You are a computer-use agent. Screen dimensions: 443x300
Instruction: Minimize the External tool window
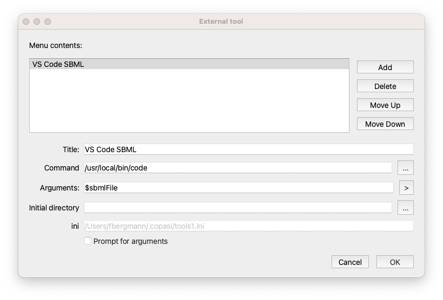pyautogui.click(x=37, y=22)
